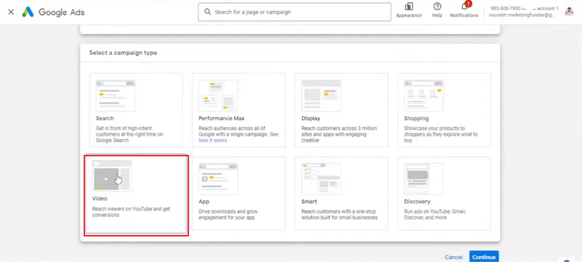Click the Shopping campaign thumbnail illustration
This screenshot has height=262, width=582.
(424, 95)
